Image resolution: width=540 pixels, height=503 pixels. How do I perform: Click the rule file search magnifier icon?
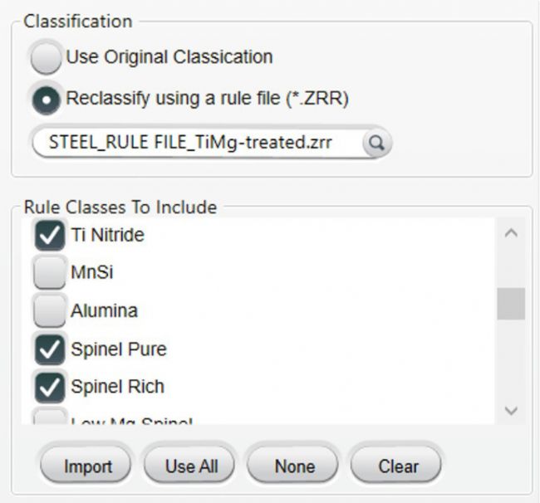pyautogui.click(x=377, y=143)
